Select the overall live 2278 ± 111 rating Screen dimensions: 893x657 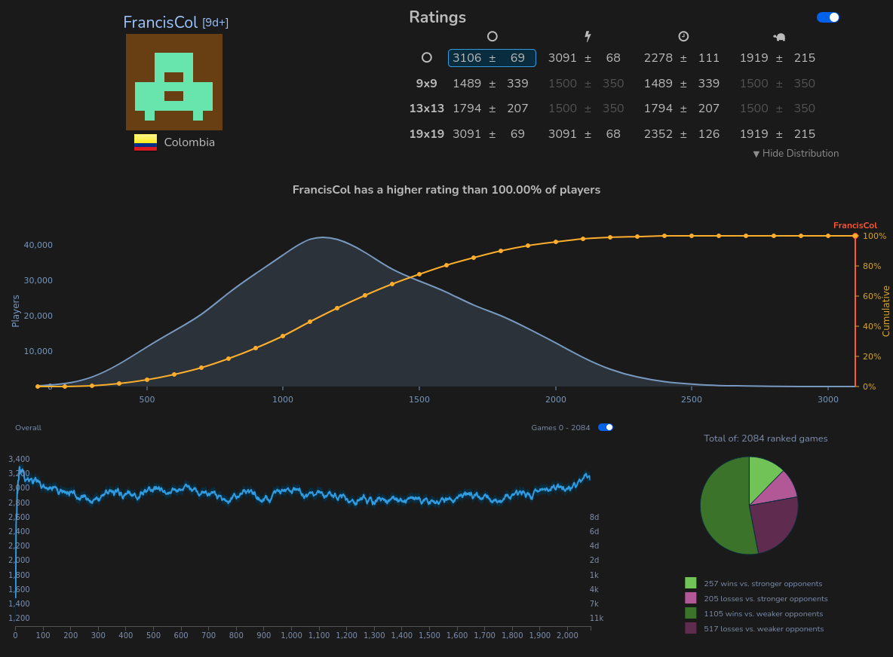tap(682, 58)
